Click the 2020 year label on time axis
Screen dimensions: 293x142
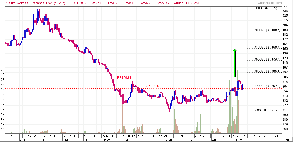coord(285,140)
